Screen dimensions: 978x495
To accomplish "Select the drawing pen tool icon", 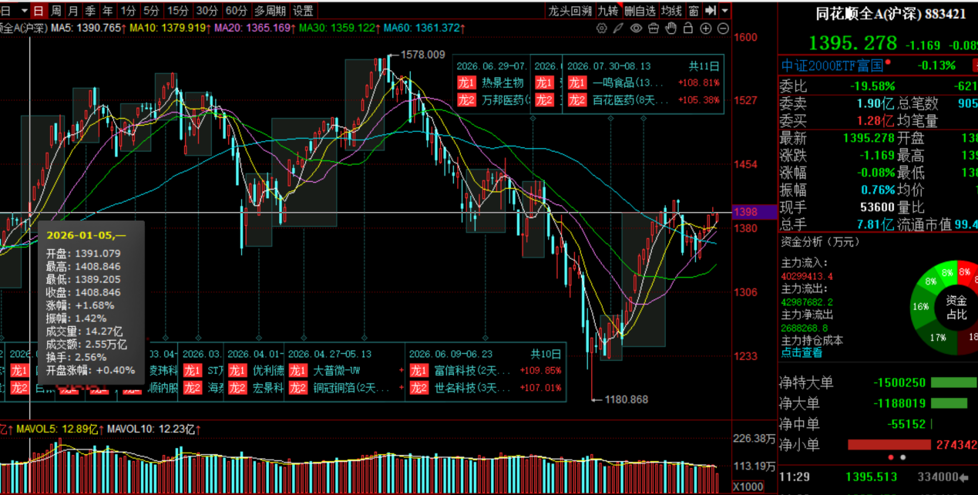I will (x=619, y=29).
